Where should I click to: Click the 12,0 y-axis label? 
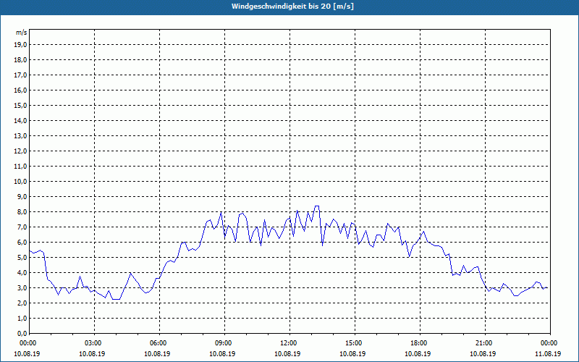20,151
